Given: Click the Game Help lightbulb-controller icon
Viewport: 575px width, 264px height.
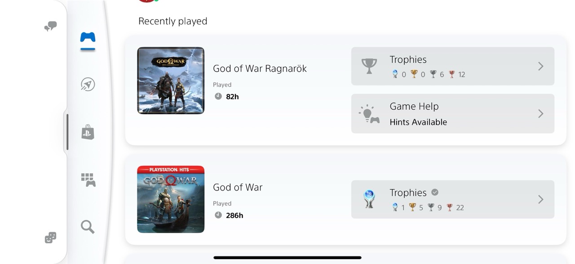Looking at the screenshot, I should tap(369, 113).
